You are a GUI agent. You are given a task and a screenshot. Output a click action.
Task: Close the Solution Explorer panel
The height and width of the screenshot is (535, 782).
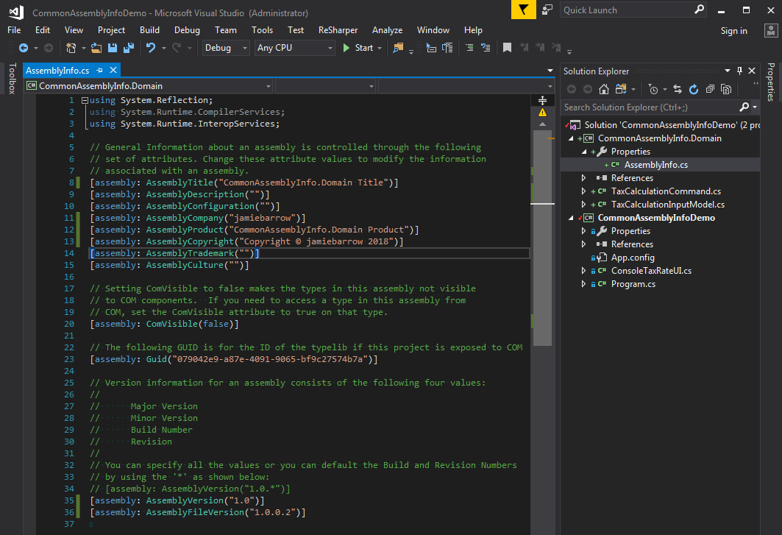[x=752, y=71]
